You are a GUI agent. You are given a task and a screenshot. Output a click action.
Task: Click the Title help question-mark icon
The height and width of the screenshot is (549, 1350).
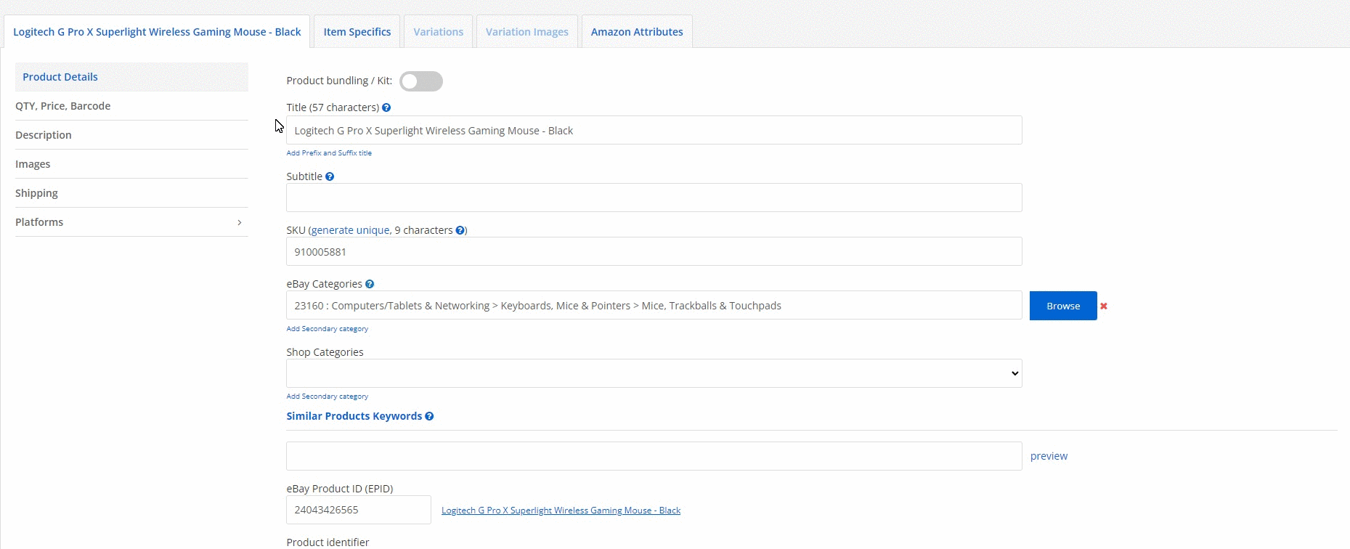click(x=386, y=107)
